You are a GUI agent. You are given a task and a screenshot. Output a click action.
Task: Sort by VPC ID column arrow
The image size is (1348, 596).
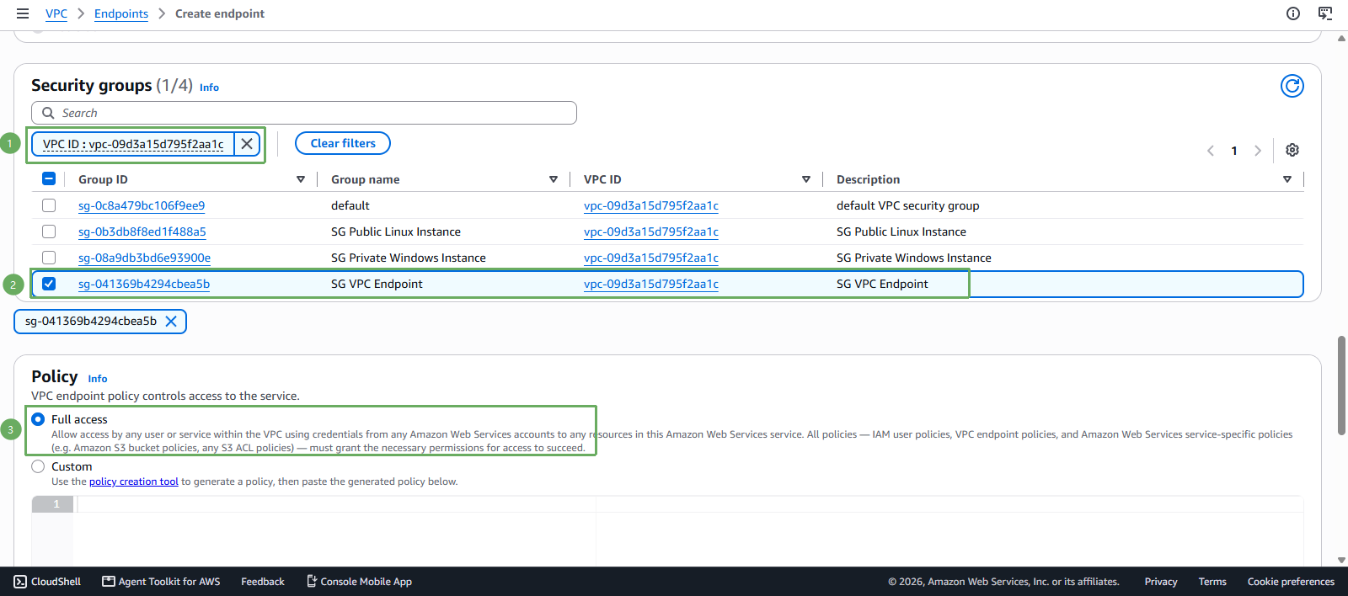click(806, 179)
